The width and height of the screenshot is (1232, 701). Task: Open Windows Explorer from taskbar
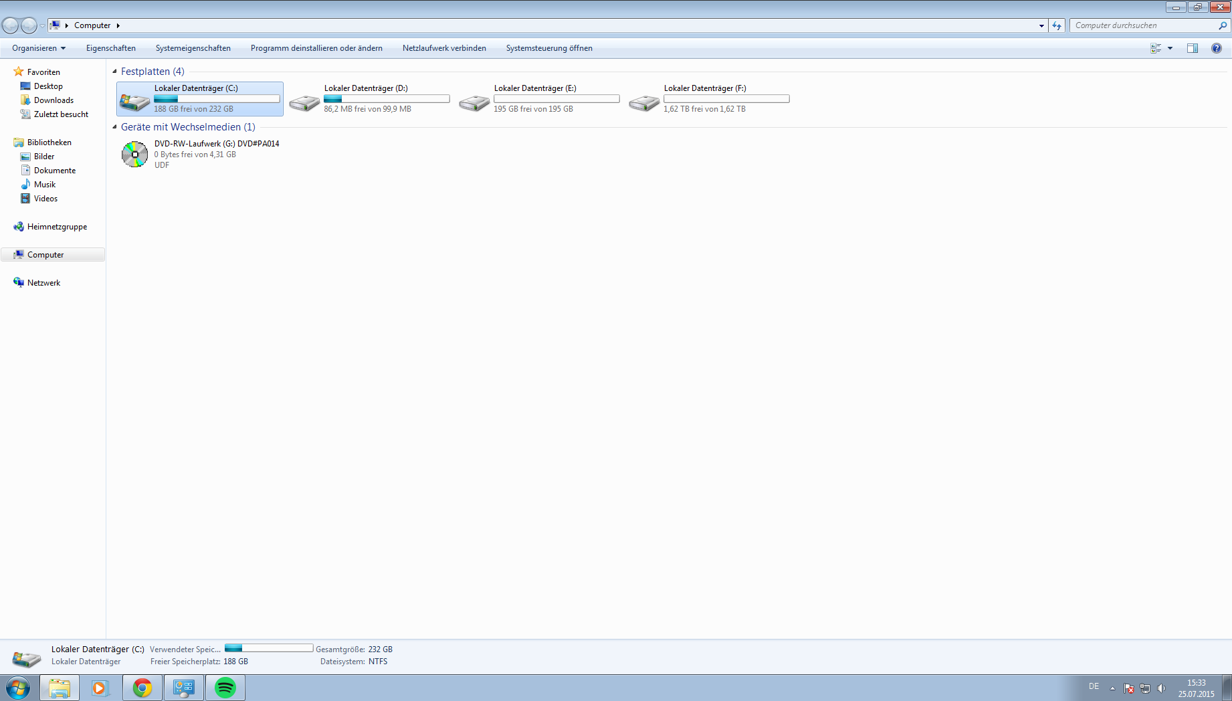coord(60,688)
